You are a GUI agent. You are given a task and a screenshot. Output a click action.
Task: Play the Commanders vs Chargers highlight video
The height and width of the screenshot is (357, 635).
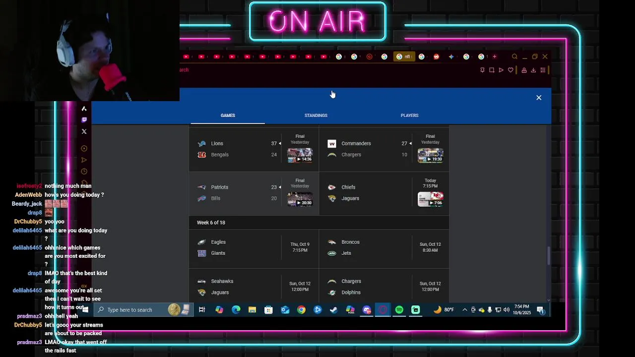coord(430,155)
